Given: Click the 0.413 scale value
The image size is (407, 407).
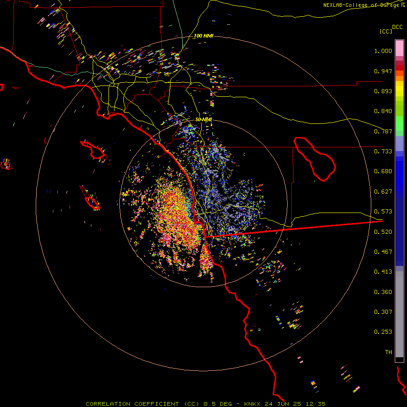Looking at the screenshot, I should point(383,272).
